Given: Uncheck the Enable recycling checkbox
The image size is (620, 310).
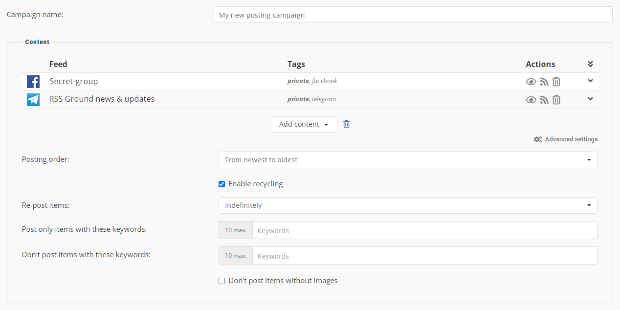Looking at the screenshot, I should pyautogui.click(x=221, y=184).
